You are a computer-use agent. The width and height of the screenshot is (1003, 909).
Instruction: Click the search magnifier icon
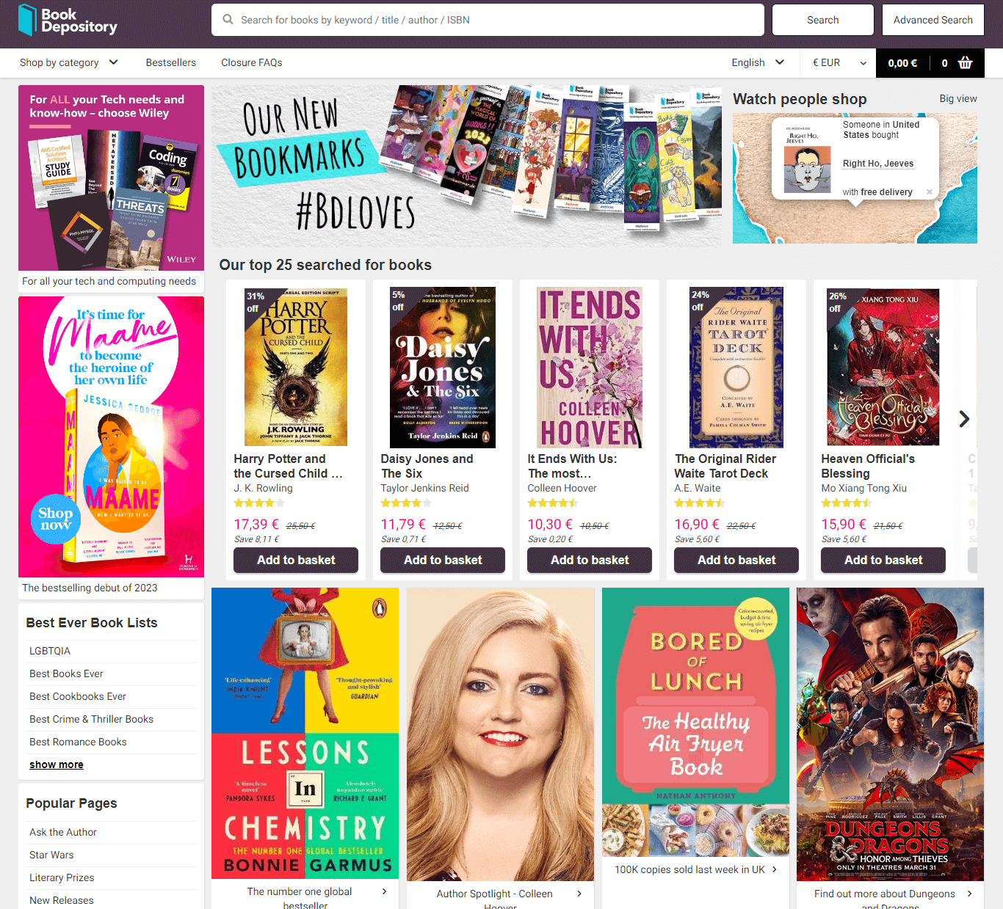(228, 20)
